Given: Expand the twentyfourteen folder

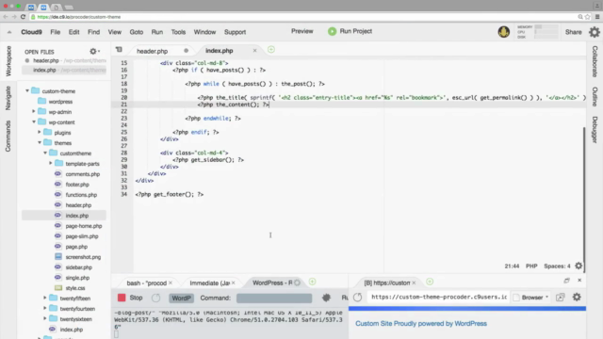Looking at the screenshot, I should click(45, 308).
